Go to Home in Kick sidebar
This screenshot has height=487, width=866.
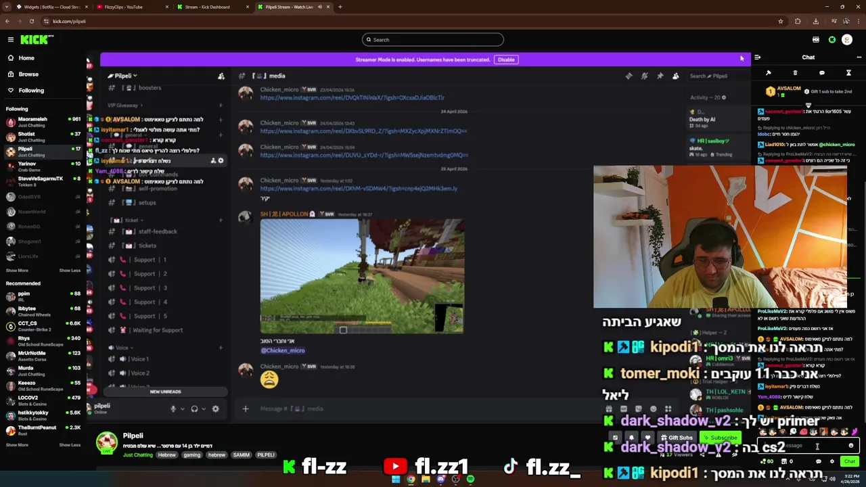coord(26,58)
